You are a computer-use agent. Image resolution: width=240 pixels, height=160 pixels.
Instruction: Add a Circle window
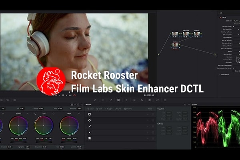coord(99,109)
